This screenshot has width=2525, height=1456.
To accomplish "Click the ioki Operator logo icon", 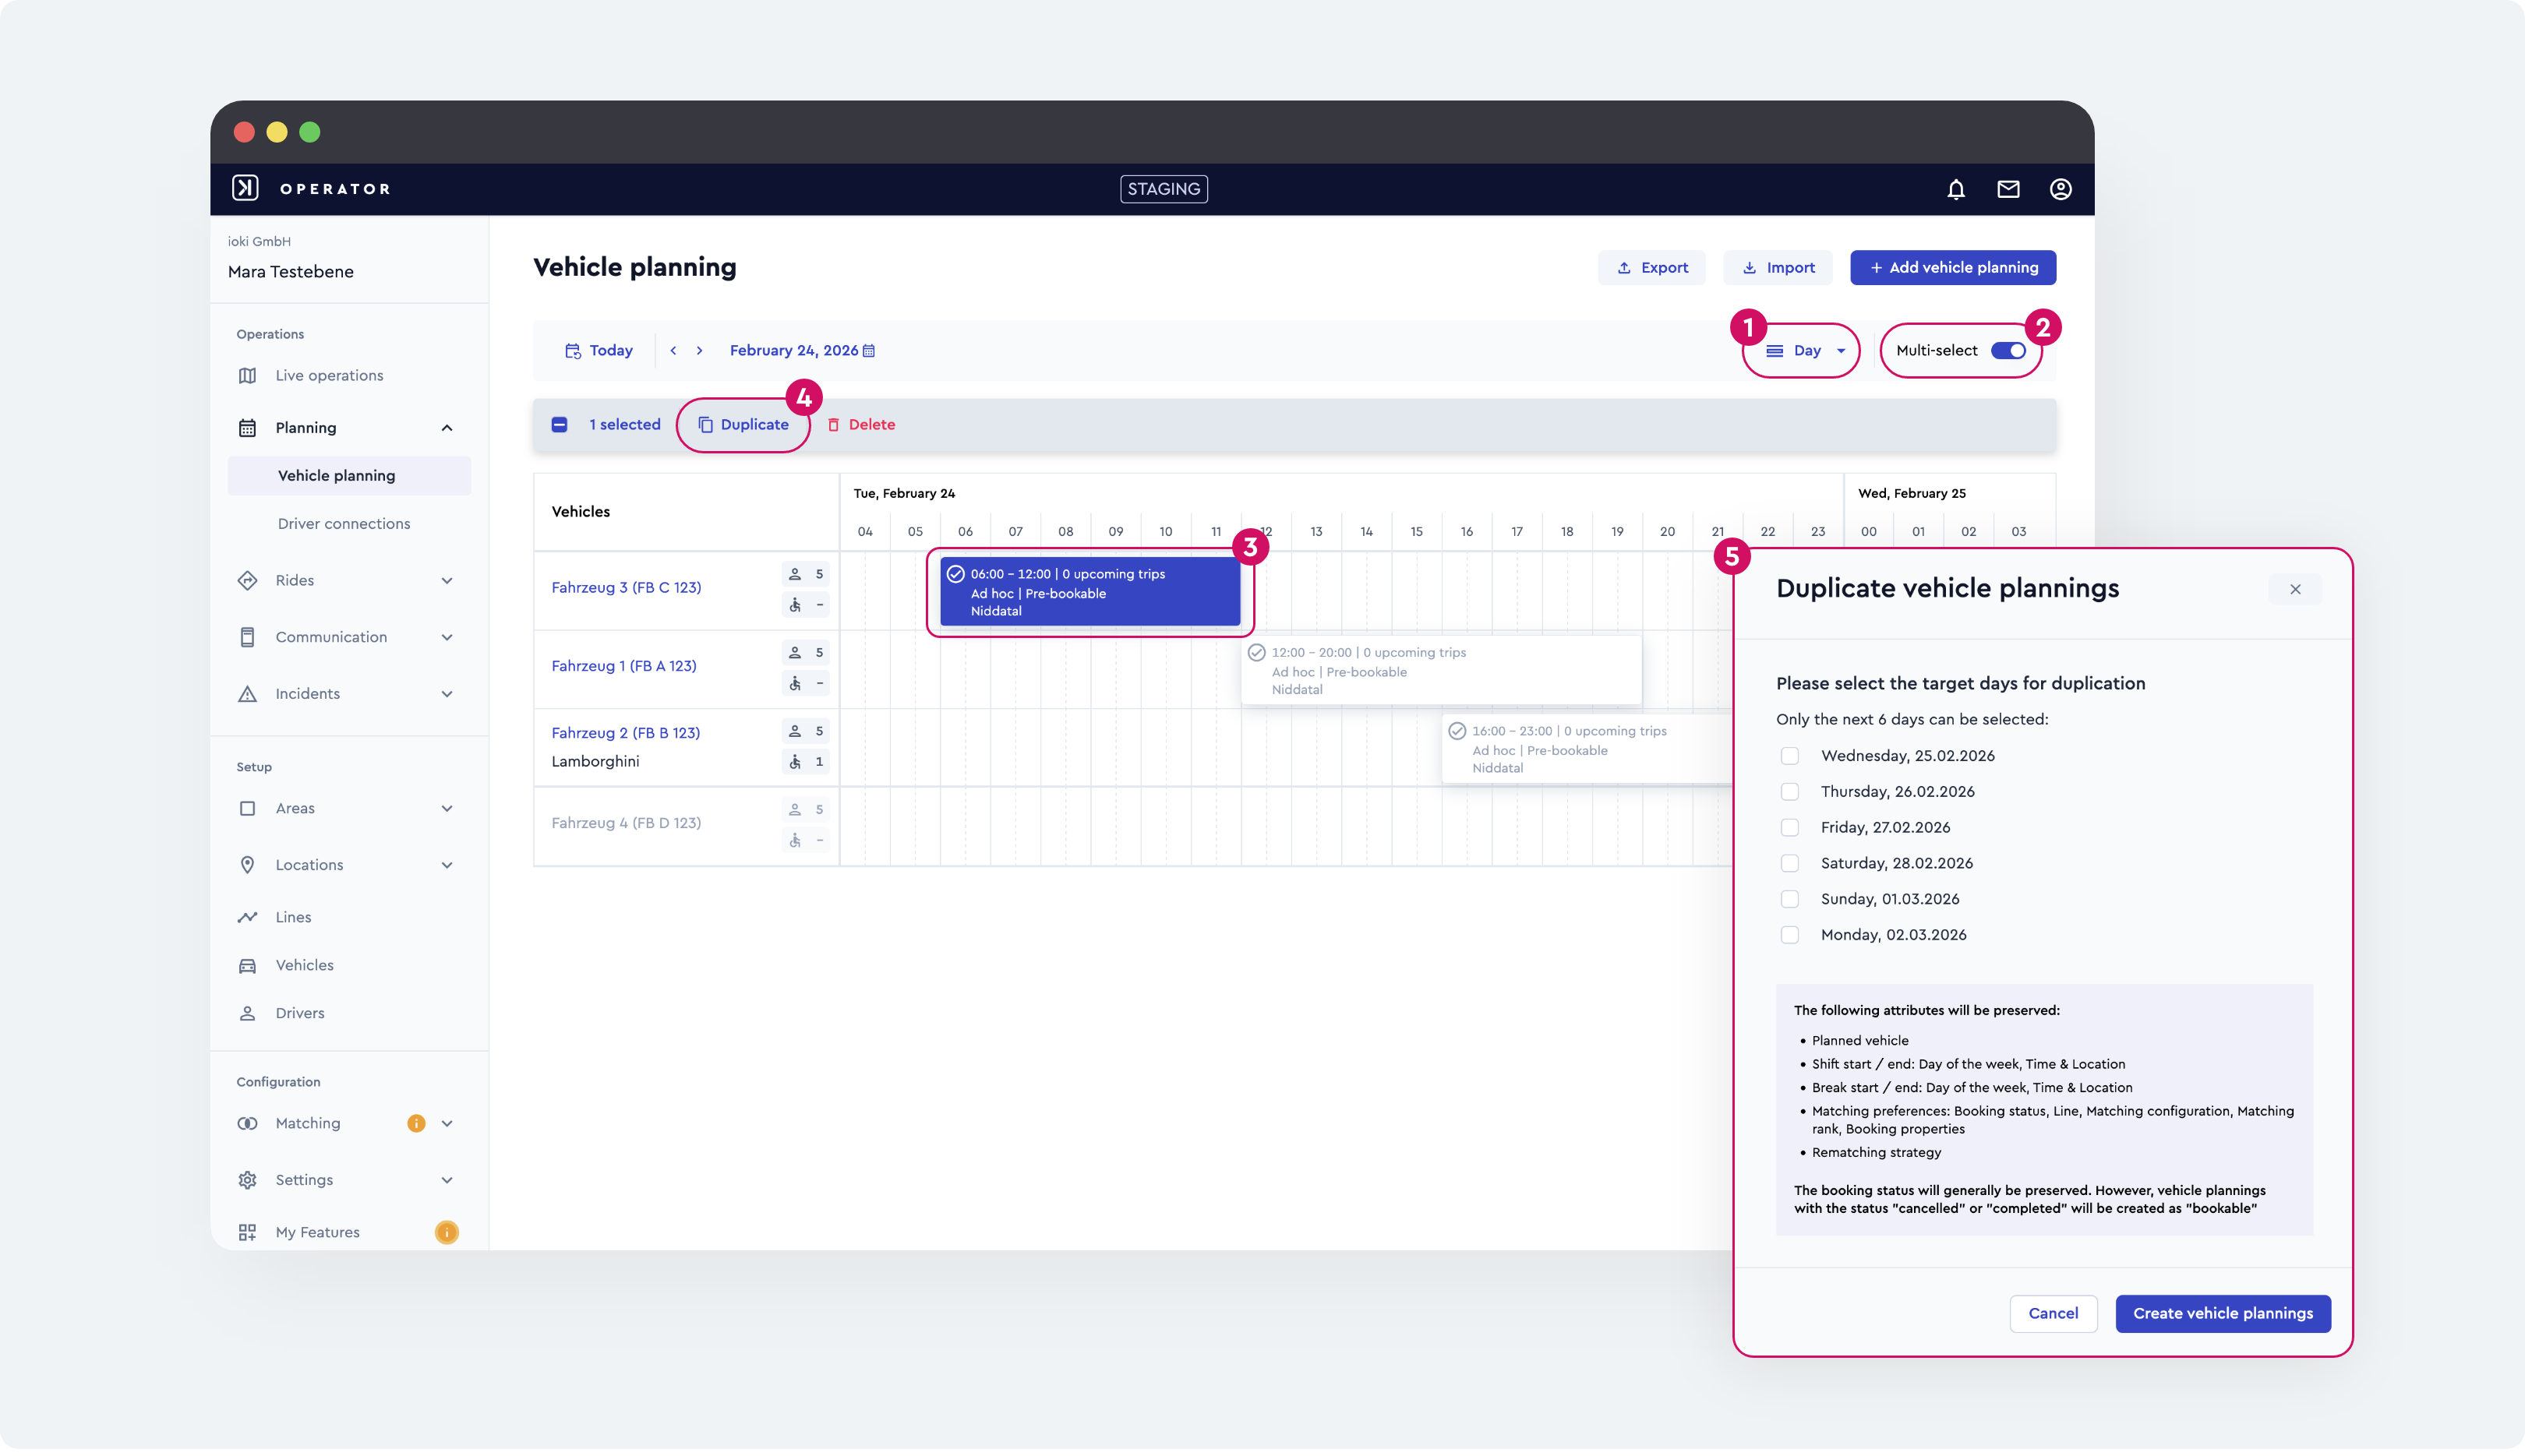I will pos(245,188).
